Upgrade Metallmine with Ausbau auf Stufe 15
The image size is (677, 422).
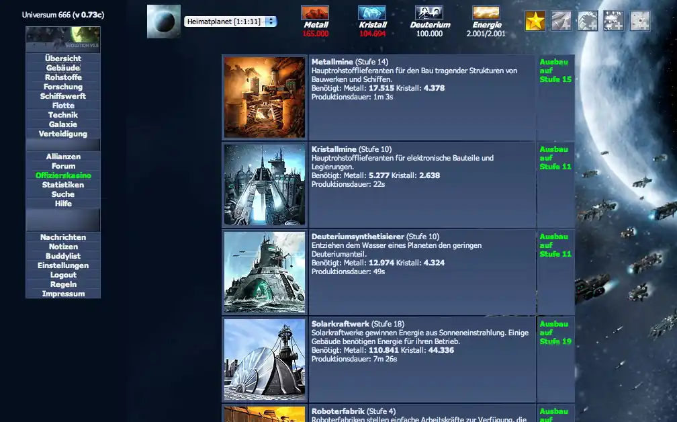(x=554, y=71)
